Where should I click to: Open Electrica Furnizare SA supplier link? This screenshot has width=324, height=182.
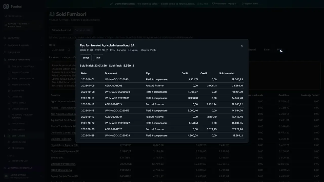(63, 164)
